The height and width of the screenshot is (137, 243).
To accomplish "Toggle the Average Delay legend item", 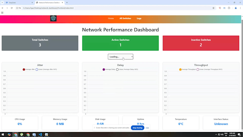I will 109,69.
